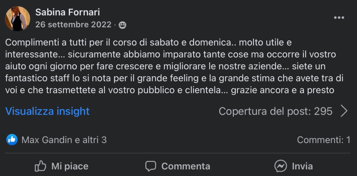This screenshot has width=357, height=176.
Task: Click the thumbs-up icon in the action bar
Action: tap(41, 166)
